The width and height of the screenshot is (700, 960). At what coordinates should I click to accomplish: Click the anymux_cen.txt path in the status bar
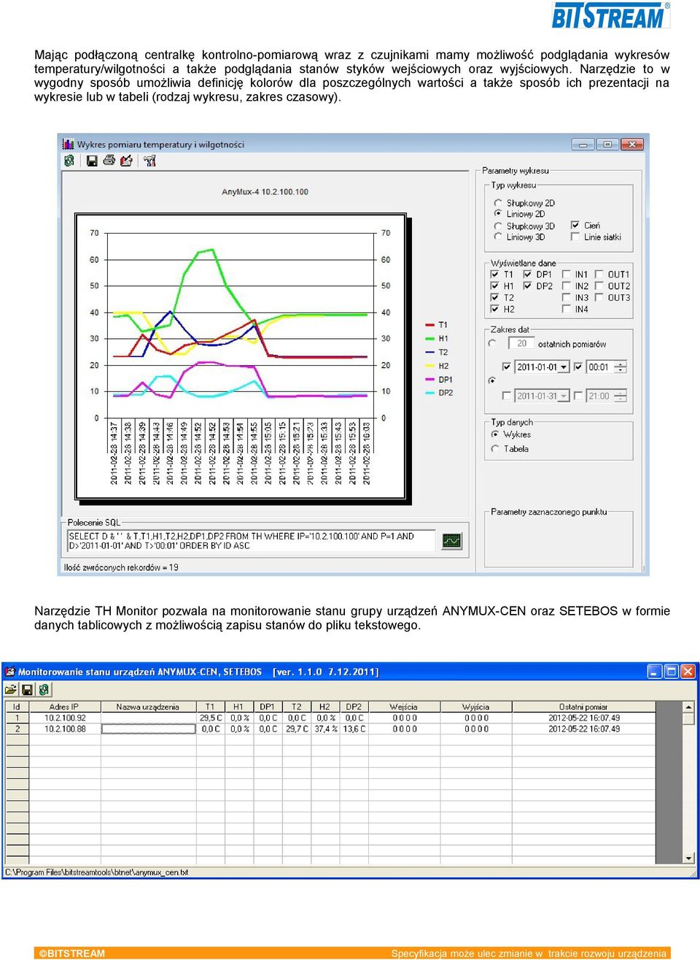point(96,872)
